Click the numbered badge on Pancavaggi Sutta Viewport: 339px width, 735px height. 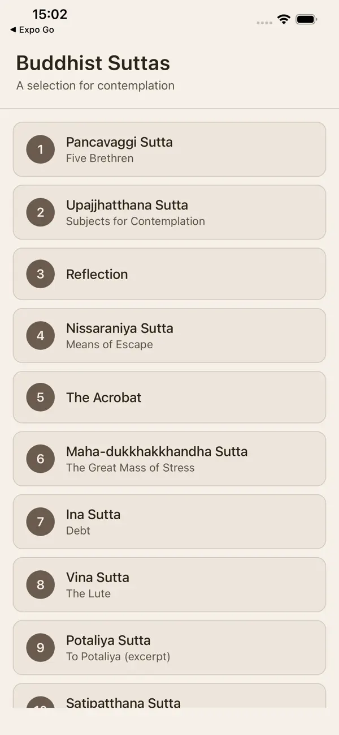pos(40,149)
